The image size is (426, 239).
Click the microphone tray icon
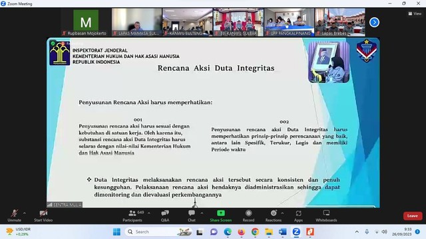367,232
